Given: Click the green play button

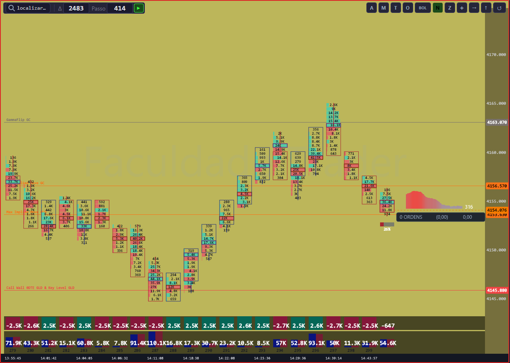Looking at the screenshot, I should [138, 8].
